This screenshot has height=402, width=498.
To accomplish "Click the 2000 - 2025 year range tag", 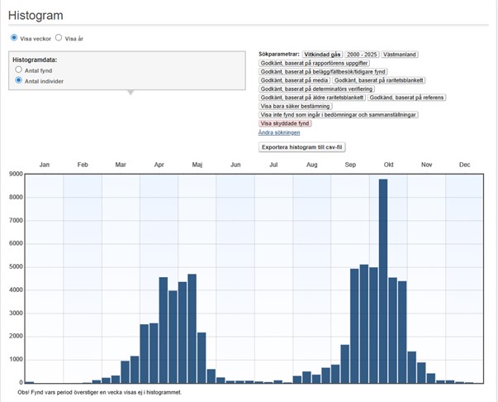I will 361,54.
